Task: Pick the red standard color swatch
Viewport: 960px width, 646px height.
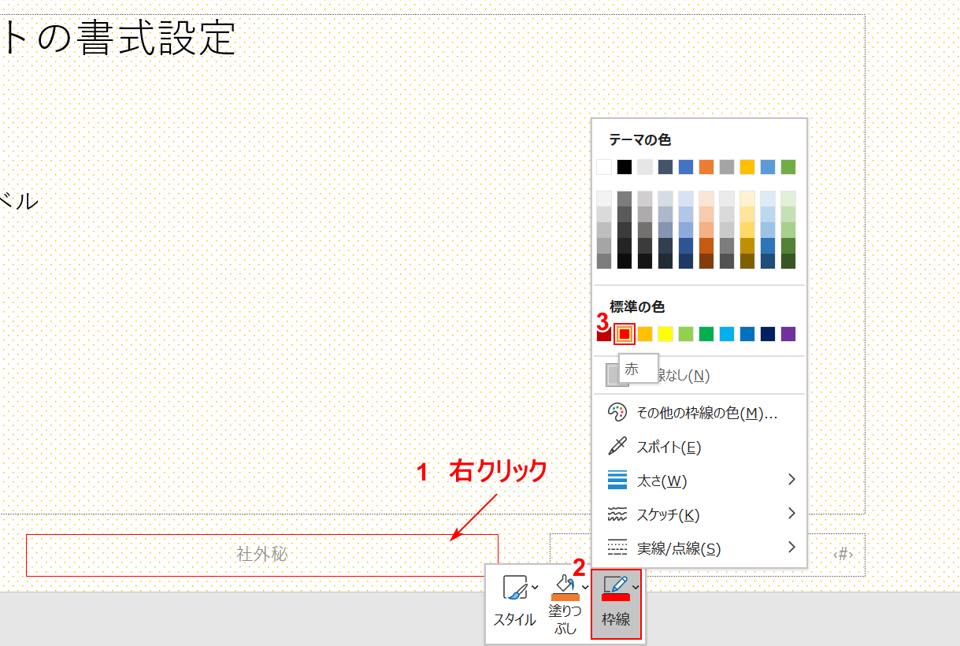Action: (x=625, y=334)
